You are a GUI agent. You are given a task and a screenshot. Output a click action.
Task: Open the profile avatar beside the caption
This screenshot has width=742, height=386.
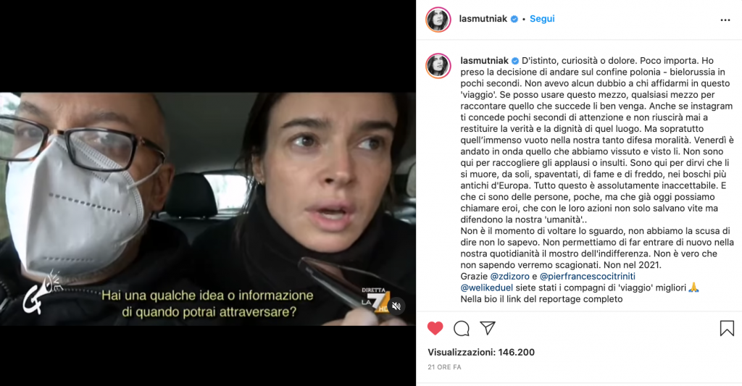(x=438, y=66)
